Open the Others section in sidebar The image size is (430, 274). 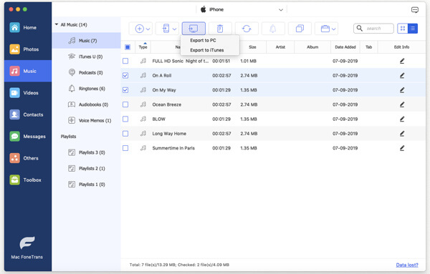coord(28,158)
